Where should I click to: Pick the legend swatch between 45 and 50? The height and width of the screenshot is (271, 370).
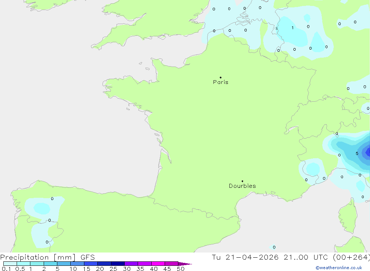[x=172, y=264]
